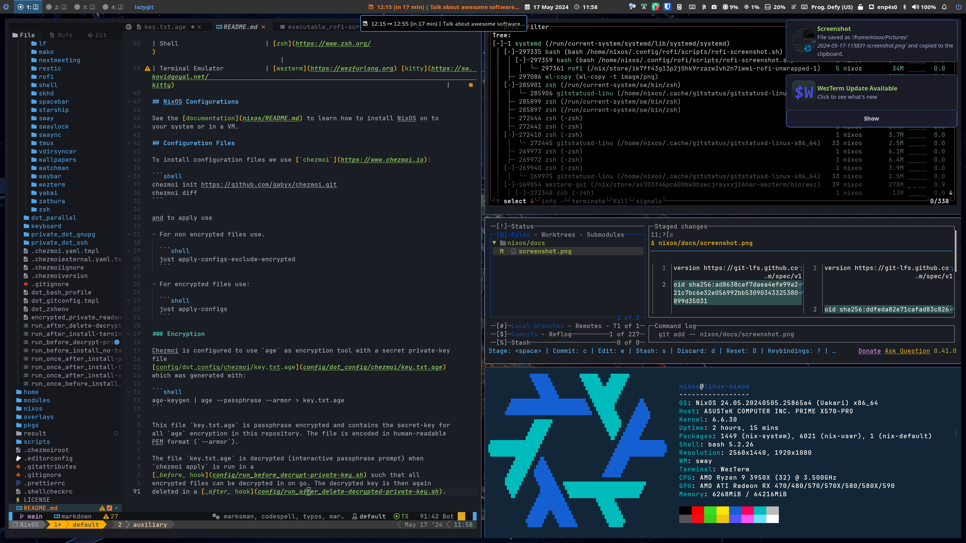This screenshot has width=966, height=543.
Task: Collapse process 297335 bash in the tree
Action: (x=509, y=52)
